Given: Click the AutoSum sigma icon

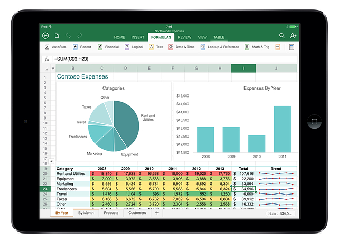Looking at the screenshot, I should (x=47, y=47).
